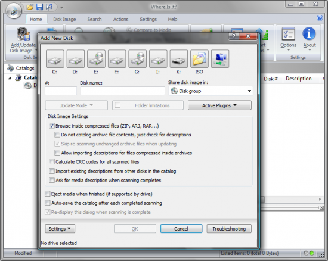The width and height of the screenshot is (328, 261).
Task: Click the save icon in quick toolbar
Action: coord(39,7)
